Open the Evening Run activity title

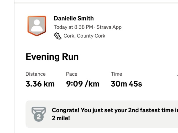[52, 56]
